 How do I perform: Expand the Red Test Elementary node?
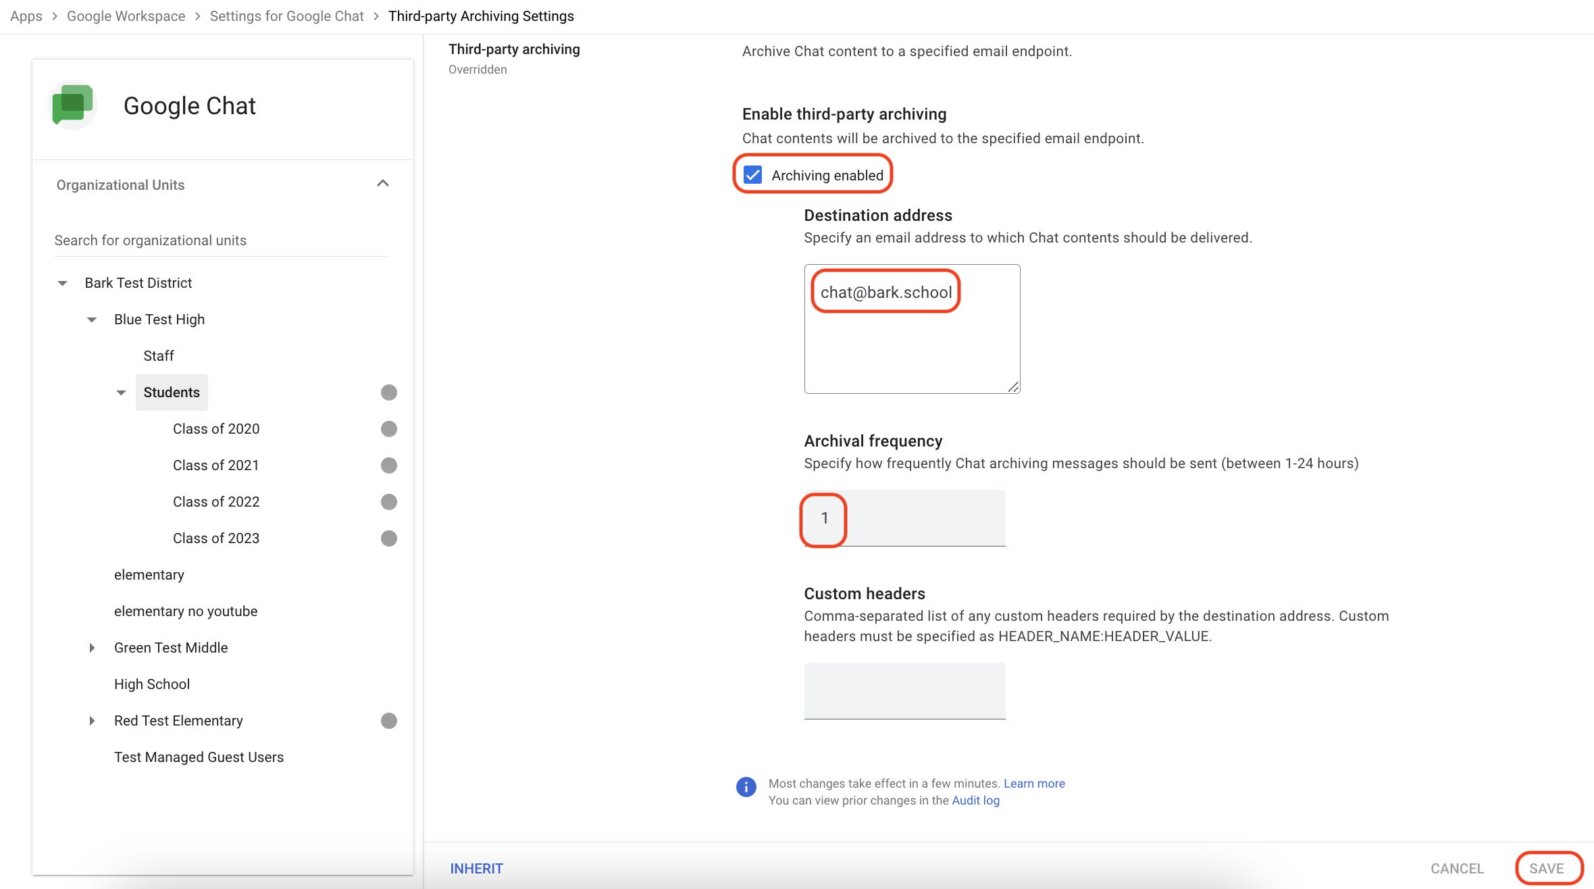point(92,721)
